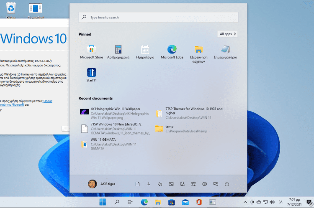Image resolution: width=314 pixels, height=208 pixels.
Task: Open Music folder icon in Start footer
Action: coord(160,184)
